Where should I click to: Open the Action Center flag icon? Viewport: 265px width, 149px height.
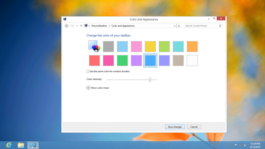tap(236, 145)
